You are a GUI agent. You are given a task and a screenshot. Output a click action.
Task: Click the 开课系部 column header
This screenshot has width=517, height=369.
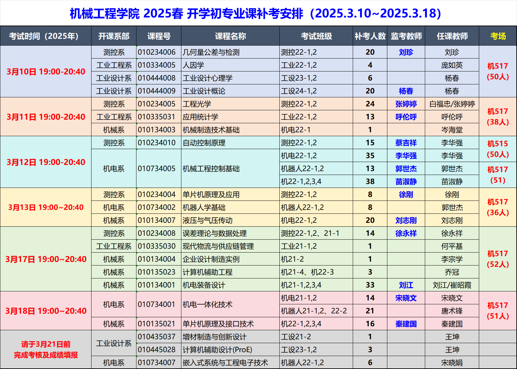pyautogui.click(x=114, y=36)
